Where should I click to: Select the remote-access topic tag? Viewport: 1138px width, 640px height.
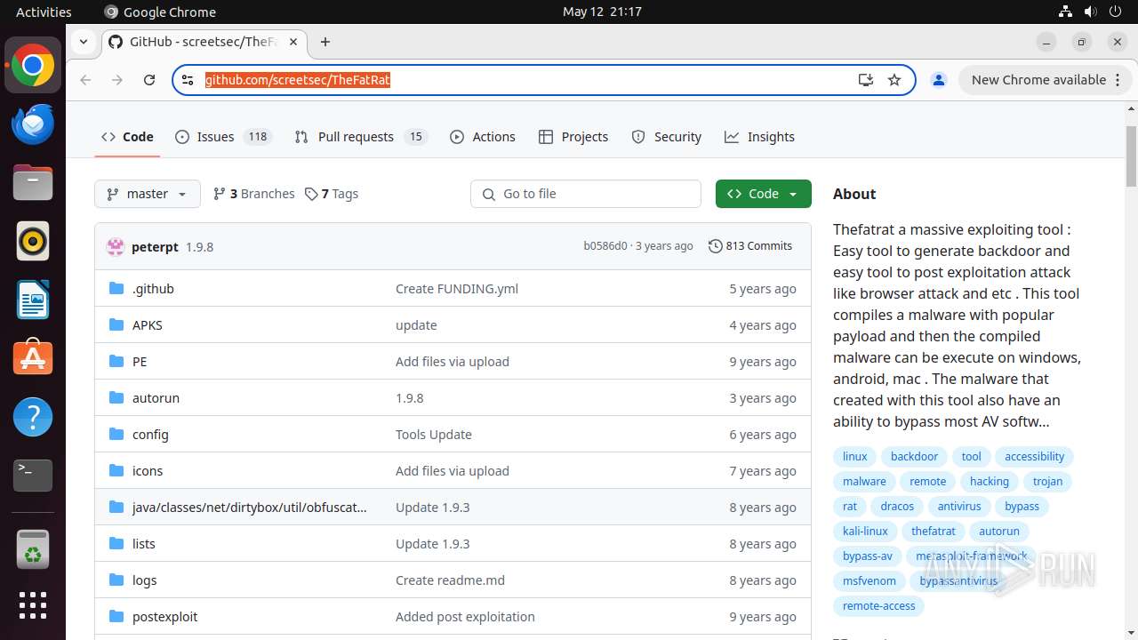[878, 606]
